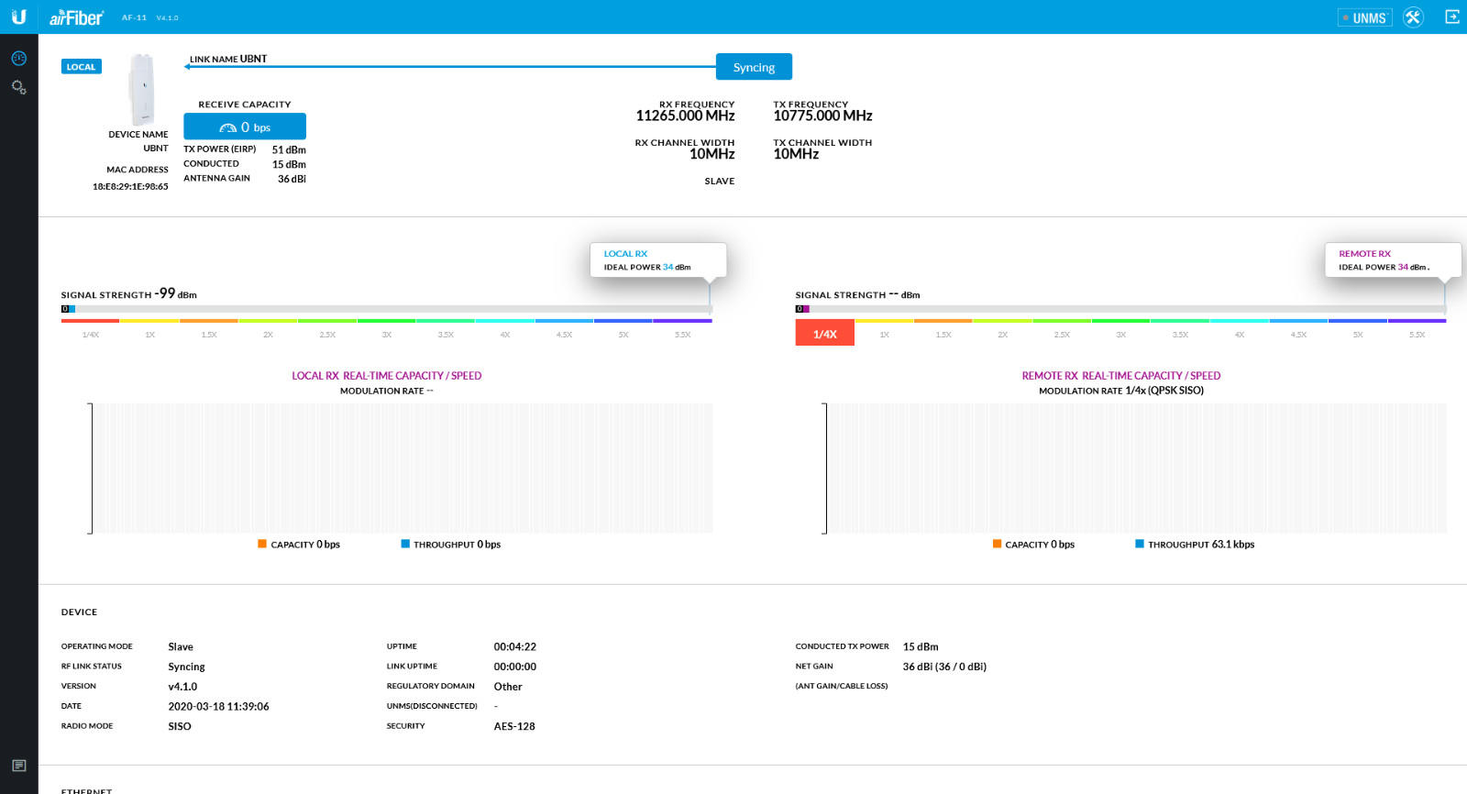The height and width of the screenshot is (794, 1467).
Task: Open the dashboard gauge icon in sidebar
Action: coord(18,59)
